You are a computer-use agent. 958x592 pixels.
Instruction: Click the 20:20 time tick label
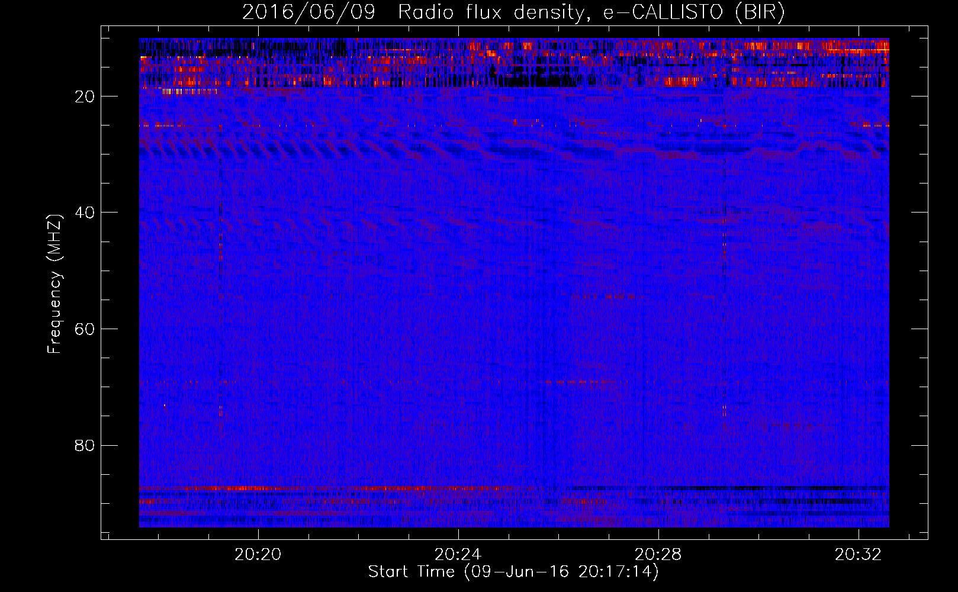(258, 554)
